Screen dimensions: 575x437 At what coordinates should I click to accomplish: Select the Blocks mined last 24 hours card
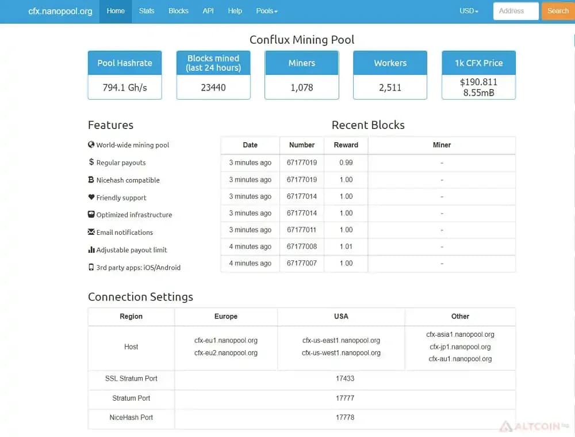(213, 75)
